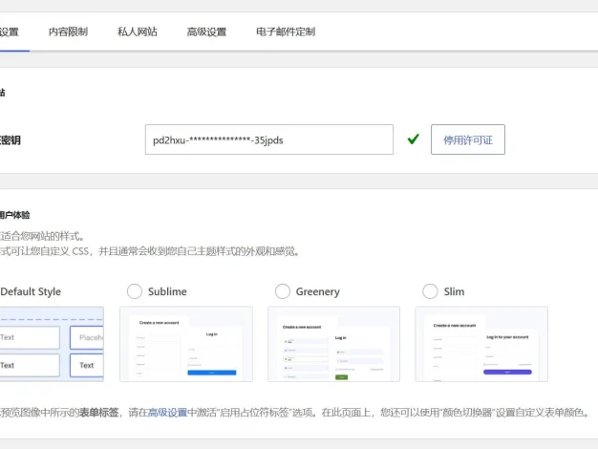Follow the 高级设置 link in the note
The width and height of the screenshot is (598, 449).
click(167, 413)
